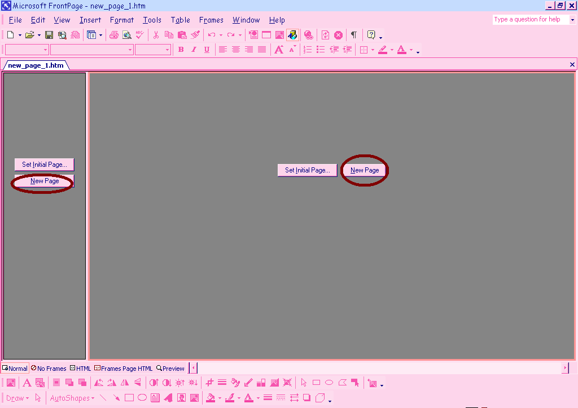Run the spelling check tool
The width and height of the screenshot is (578, 408).
(140, 35)
